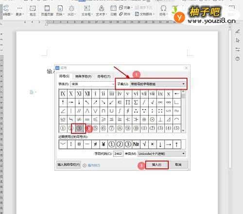Open the Header and Footer (页眉页脚) tool

coord(47,11)
